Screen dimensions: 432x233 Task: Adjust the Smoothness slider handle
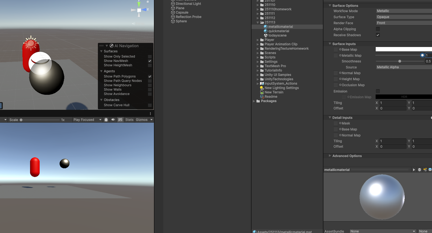(x=400, y=61)
